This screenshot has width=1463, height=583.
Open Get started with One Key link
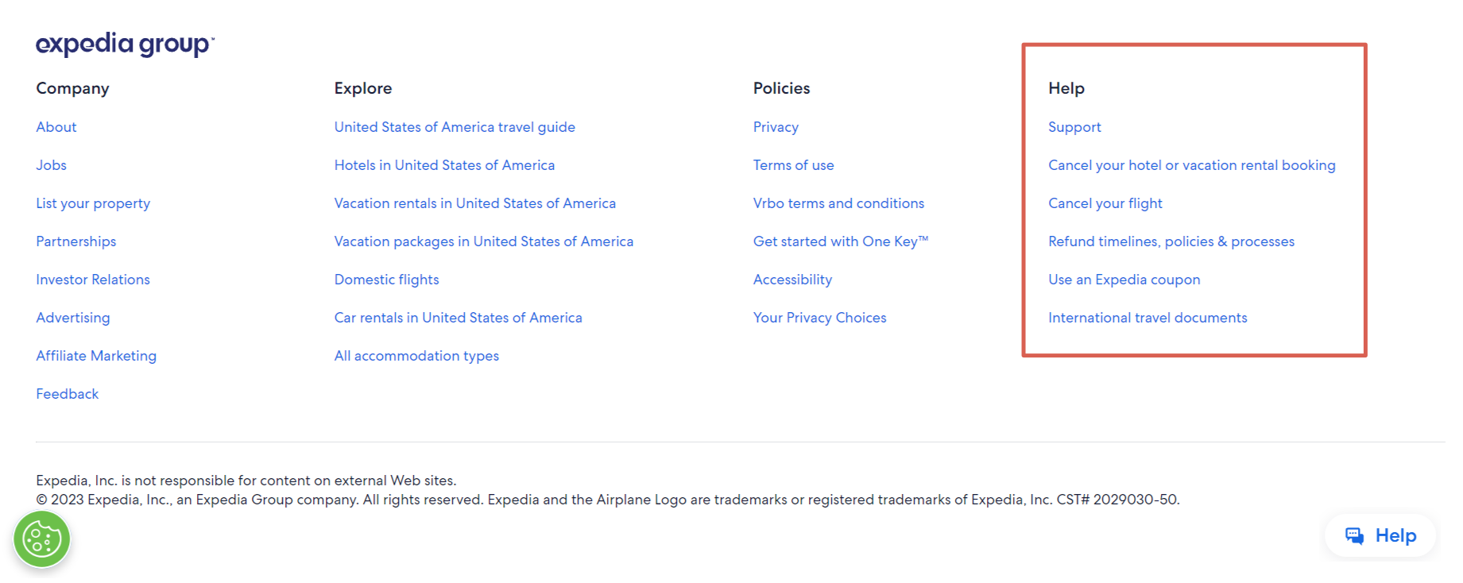[840, 241]
